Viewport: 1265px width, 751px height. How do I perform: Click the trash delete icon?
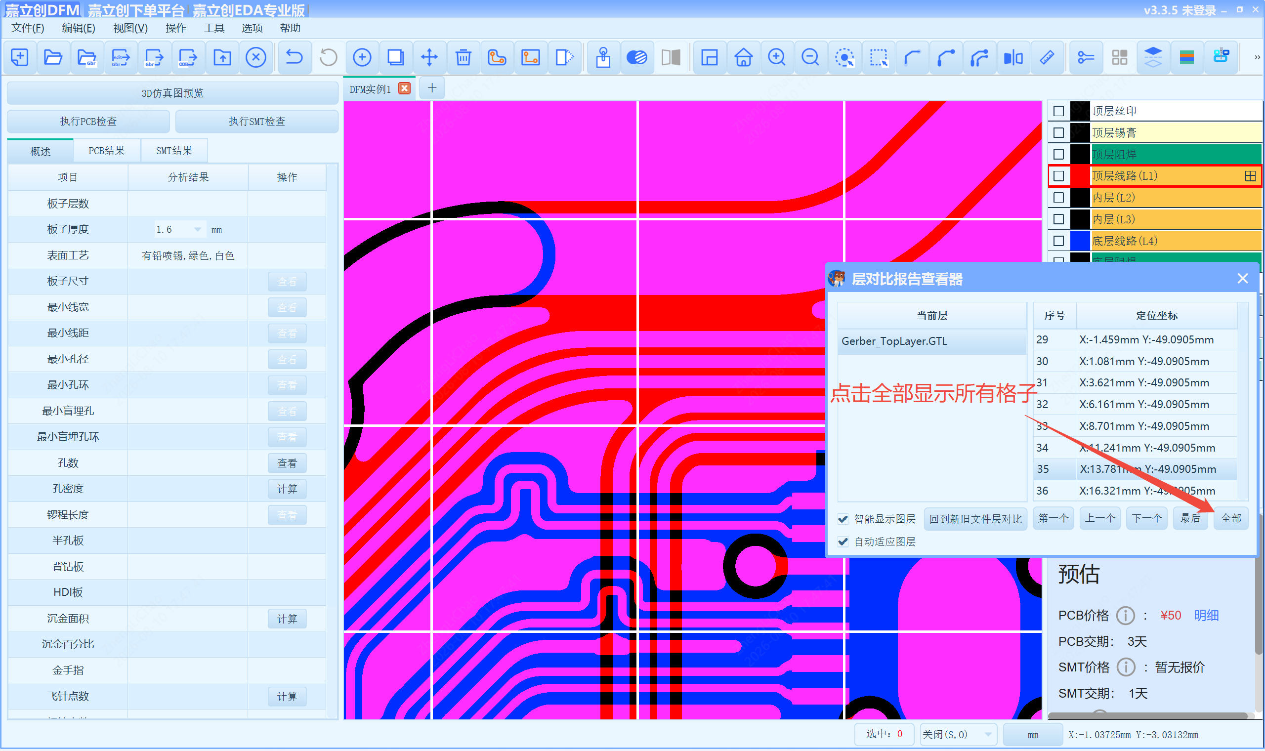tap(464, 57)
